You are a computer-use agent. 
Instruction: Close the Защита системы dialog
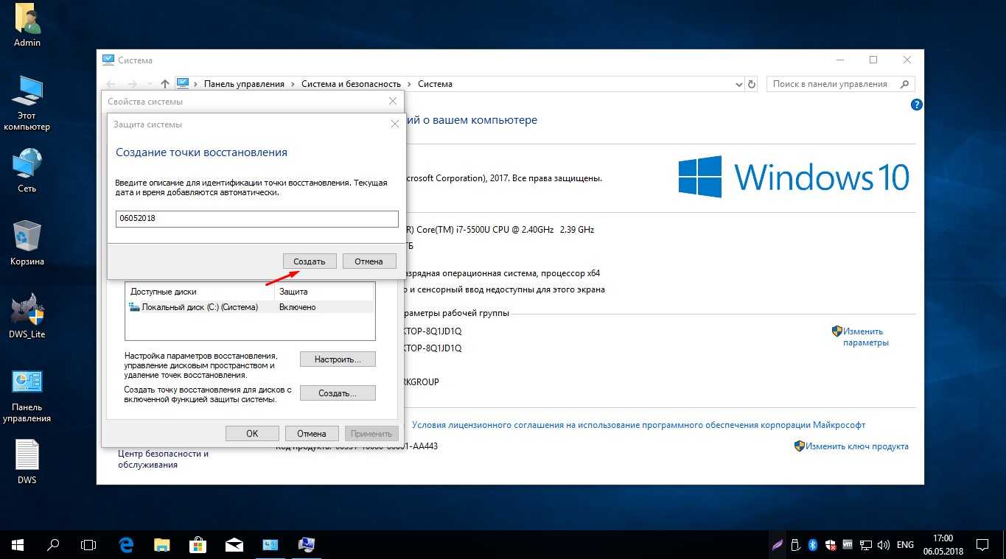394,124
